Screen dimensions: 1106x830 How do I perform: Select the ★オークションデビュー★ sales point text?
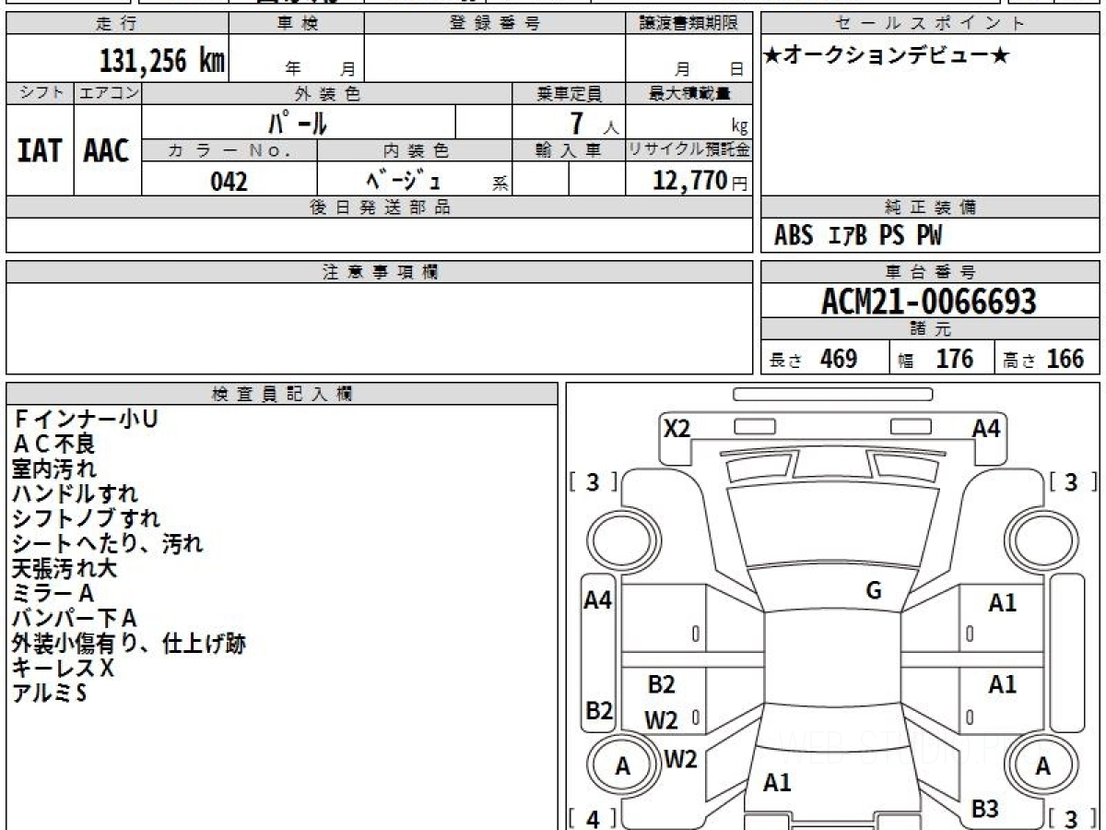tap(887, 56)
